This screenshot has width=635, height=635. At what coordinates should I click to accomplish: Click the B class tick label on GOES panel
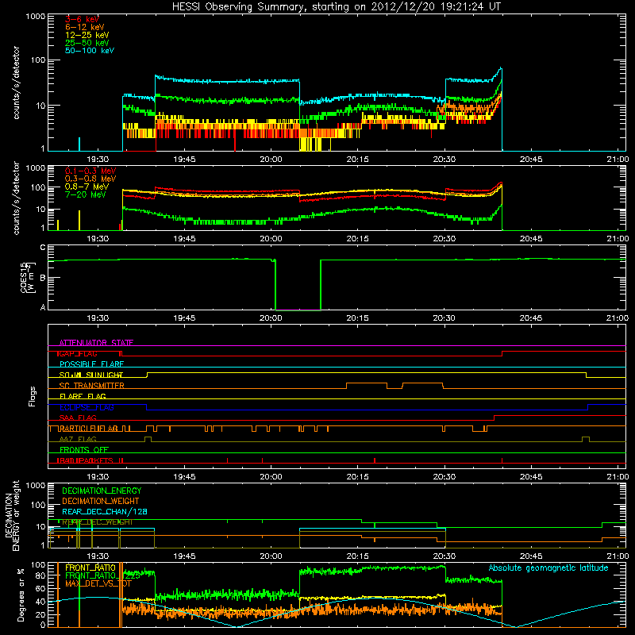(x=43, y=278)
